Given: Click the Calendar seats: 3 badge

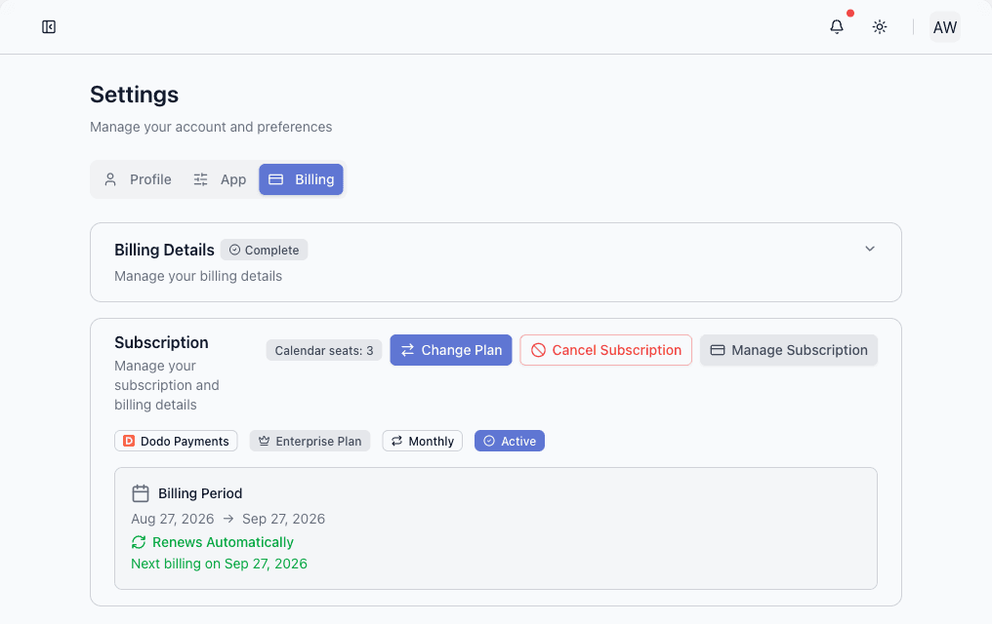Looking at the screenshot, I should (x=324, y=351).
